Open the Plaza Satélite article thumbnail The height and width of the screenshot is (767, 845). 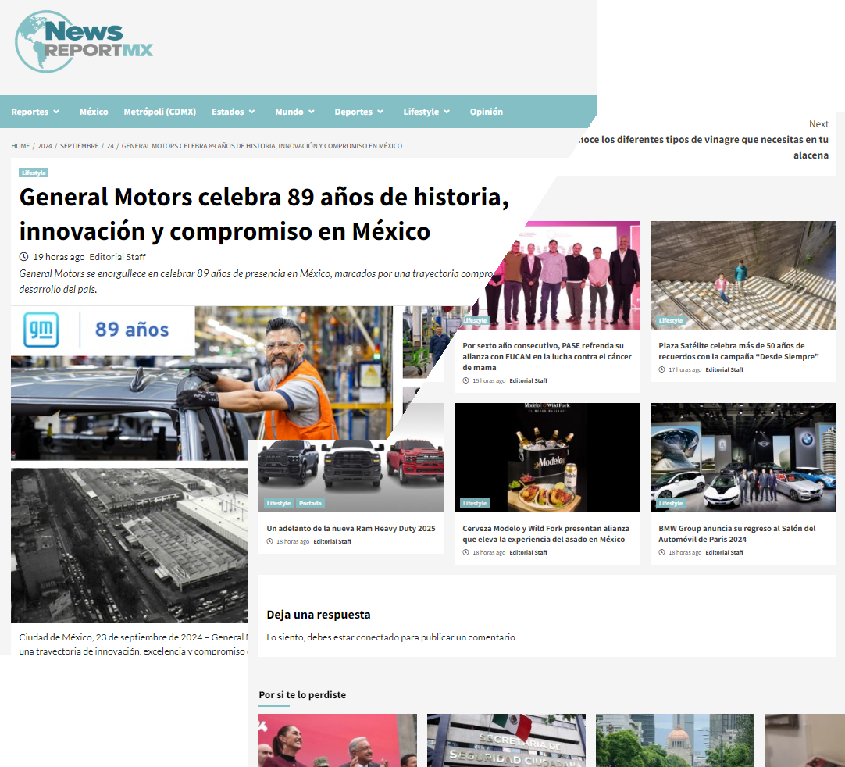point(743,276)
